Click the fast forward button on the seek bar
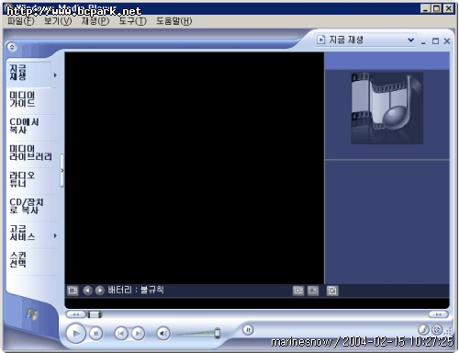Image resolution: width=459 pixels, height=353 pixels. click(438, 314)
